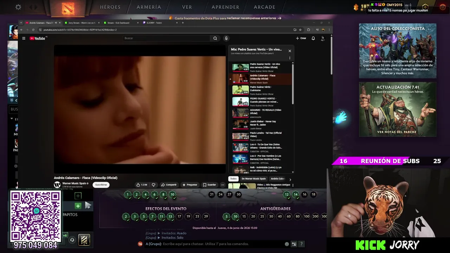Dislike the video
450x253 pixels.
tap(153, 184)
